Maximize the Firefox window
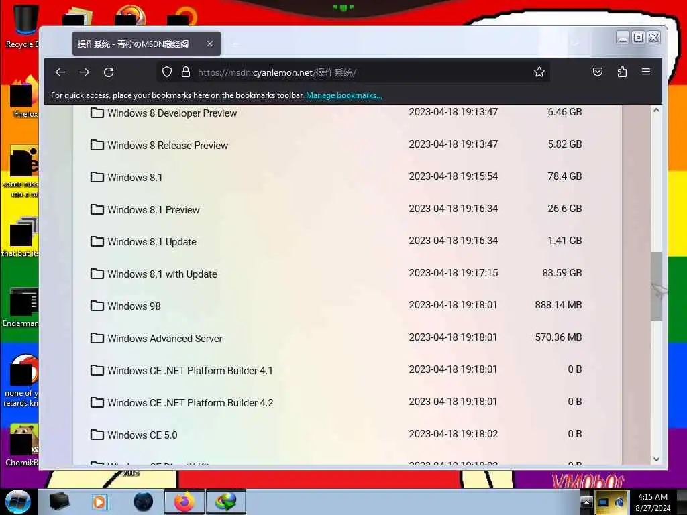This screenshot has width=687, height=515. click(639, 38)
